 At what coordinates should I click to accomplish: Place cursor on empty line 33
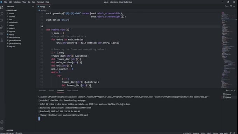pyautogui.click(x=133, y=26)
